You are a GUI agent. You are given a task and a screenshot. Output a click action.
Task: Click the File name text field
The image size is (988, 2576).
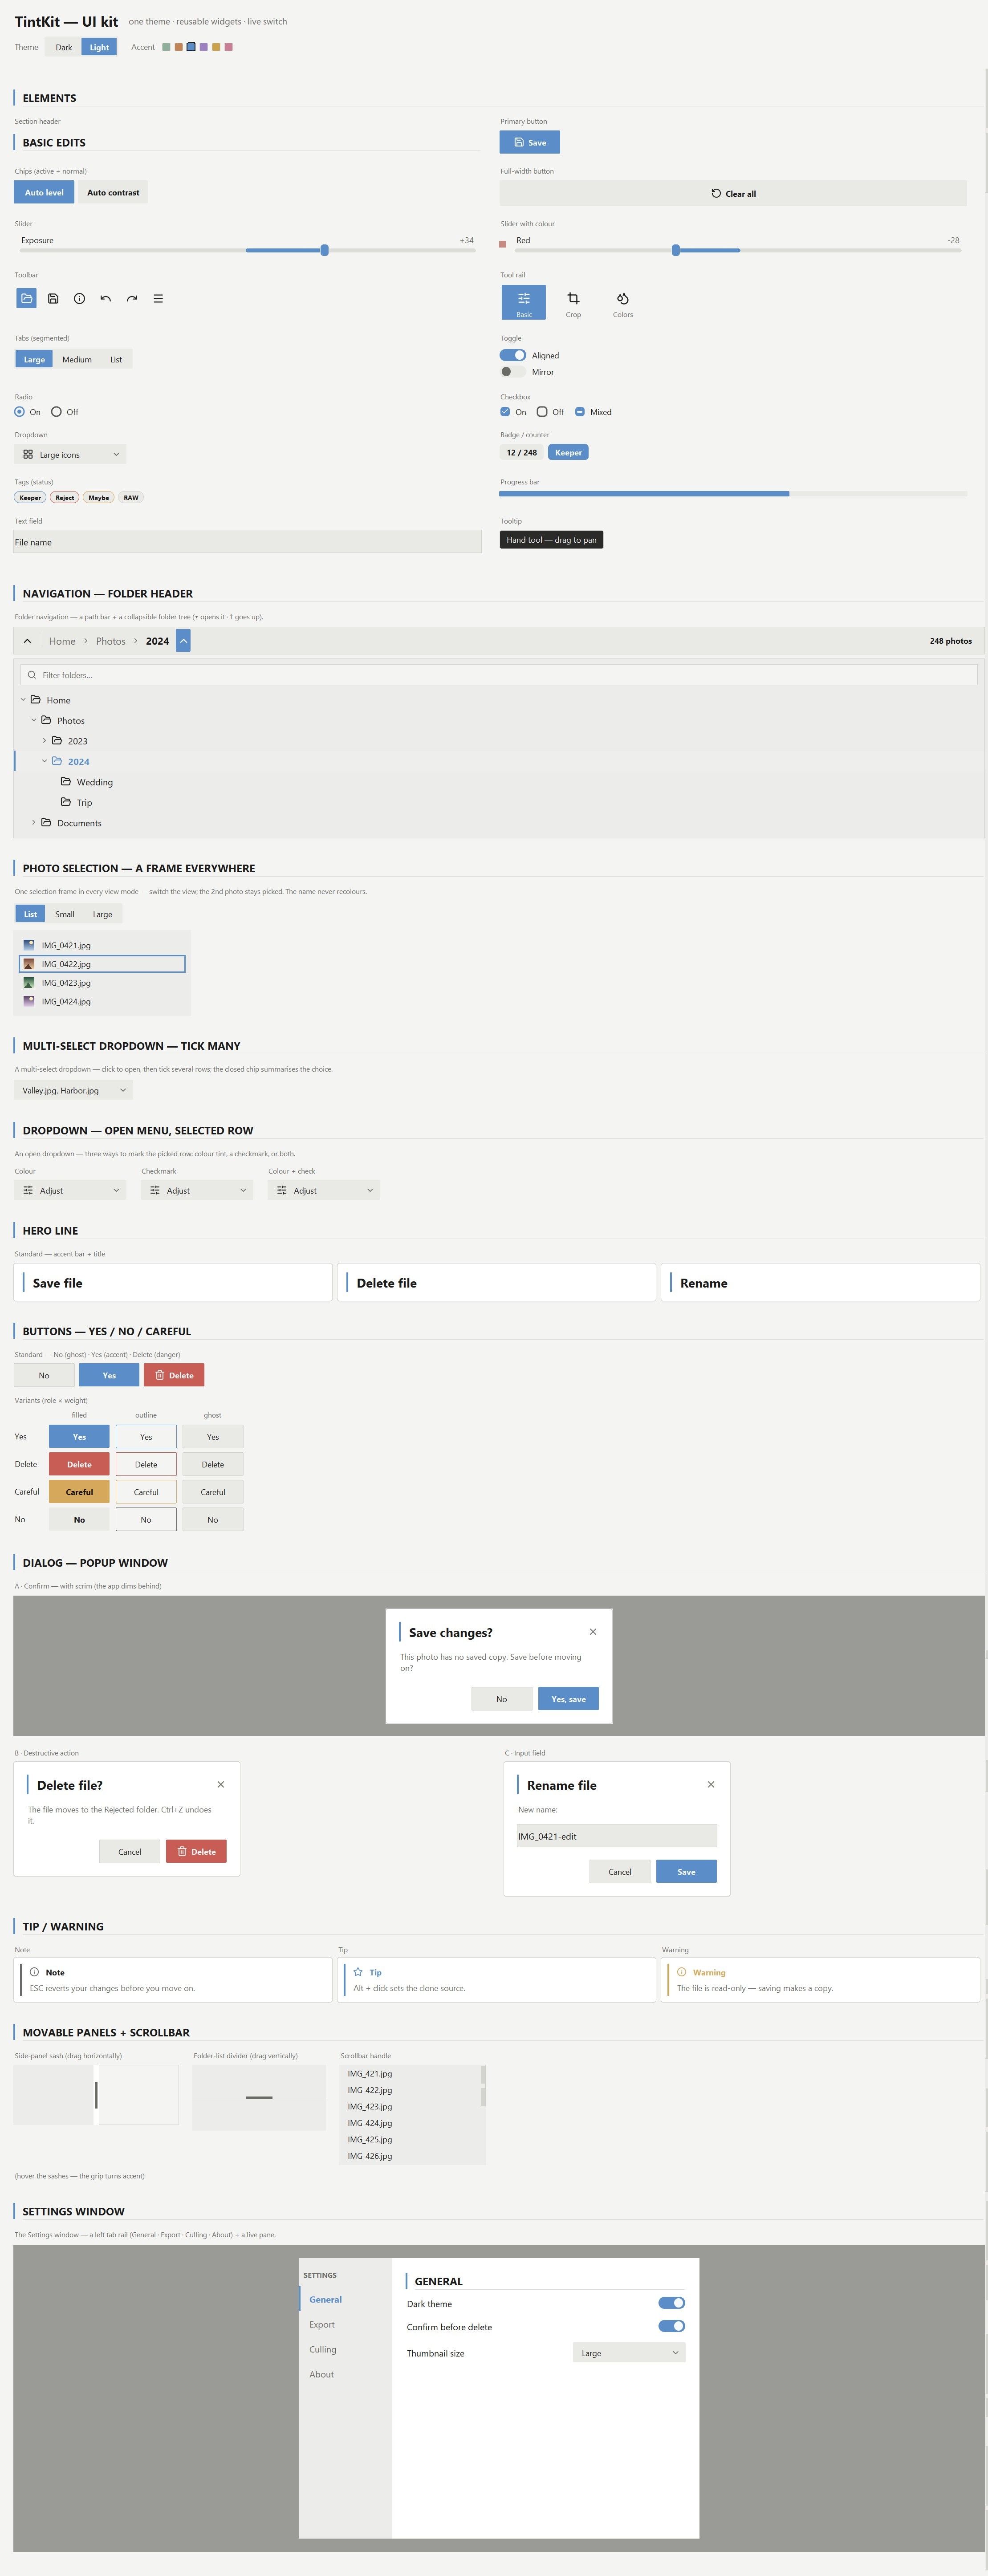[247, 542]
